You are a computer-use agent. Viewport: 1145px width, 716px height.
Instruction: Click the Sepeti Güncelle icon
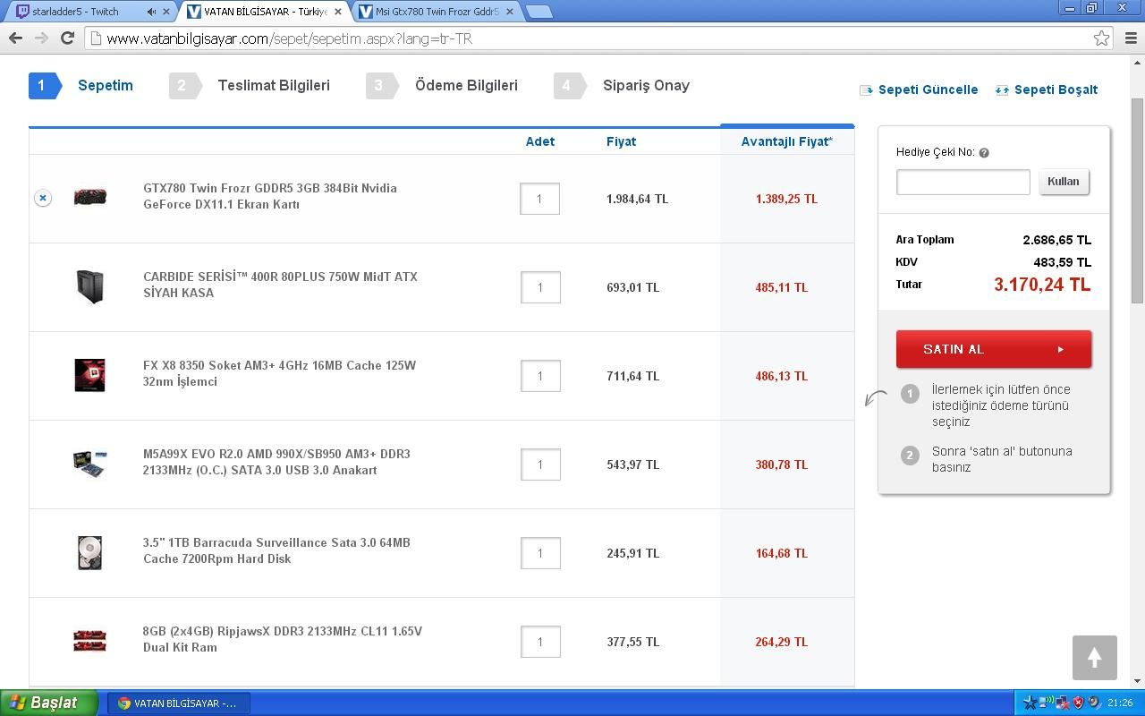coord(866,89)
